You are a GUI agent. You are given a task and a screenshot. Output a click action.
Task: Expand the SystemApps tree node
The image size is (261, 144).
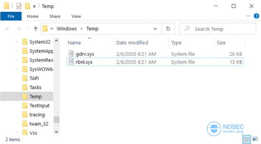pos(16,51)
